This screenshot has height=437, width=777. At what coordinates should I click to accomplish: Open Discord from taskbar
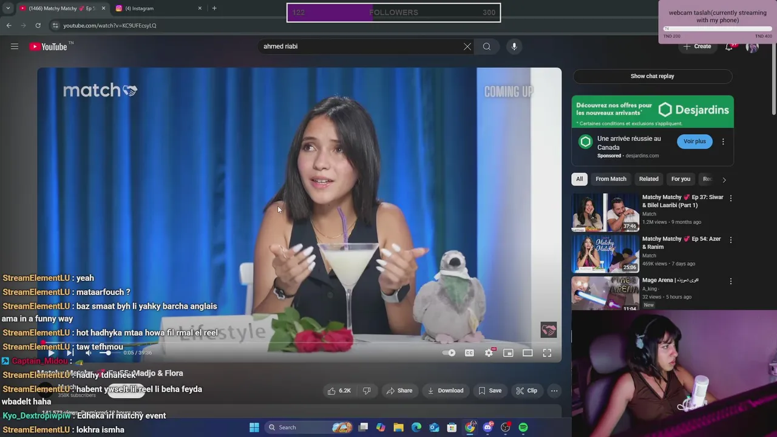pos(487,427)
